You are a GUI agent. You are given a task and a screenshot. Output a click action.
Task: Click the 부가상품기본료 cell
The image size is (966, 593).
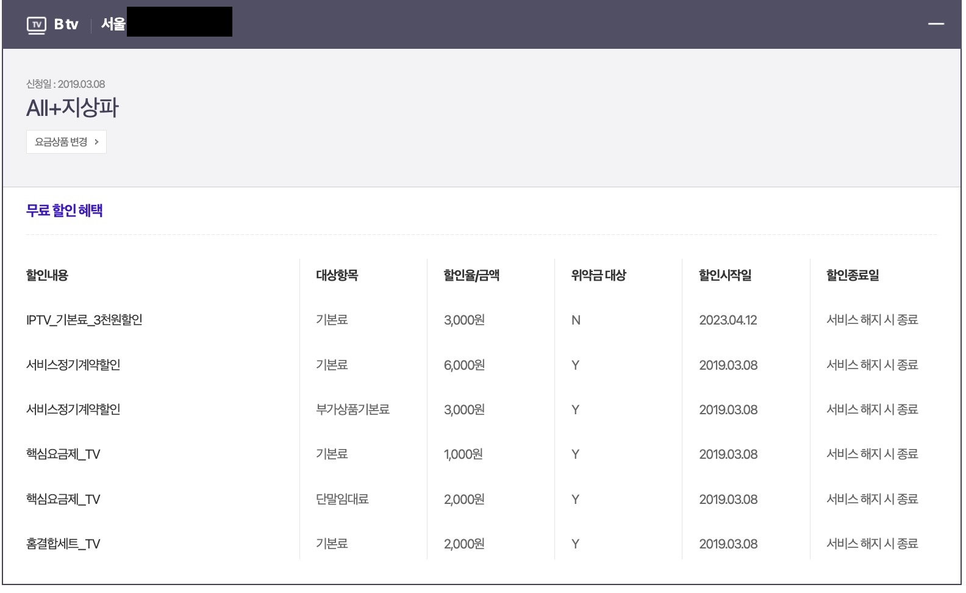click(352, 410)
